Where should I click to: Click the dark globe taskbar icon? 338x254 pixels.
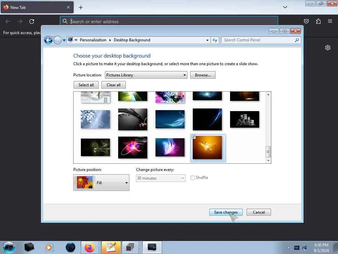pos(71,247)
